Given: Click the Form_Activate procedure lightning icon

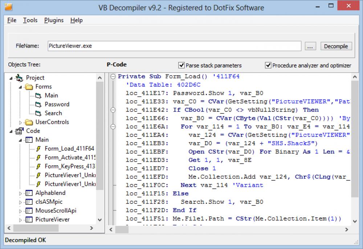Looking at the screenshot, I should tap(39, 157).
